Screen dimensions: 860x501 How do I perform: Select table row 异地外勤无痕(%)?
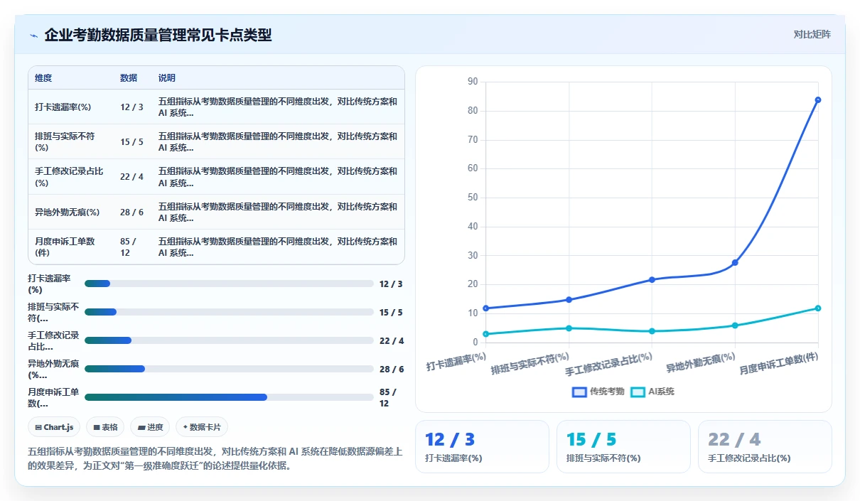click(x=216, y=212)
